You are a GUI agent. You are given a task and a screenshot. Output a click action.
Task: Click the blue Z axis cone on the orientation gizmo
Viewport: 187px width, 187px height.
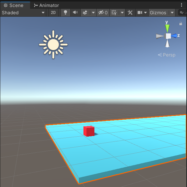tap(174, 36)
